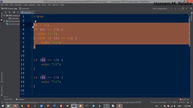Click PHP_Course_App breadcrumb in navigation bar
This screenshot has width=193, height=108.
point(9,9)
